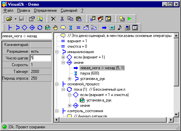Open the ? help menu
This screenshot has height=131, width=181.
click(82, 10)
